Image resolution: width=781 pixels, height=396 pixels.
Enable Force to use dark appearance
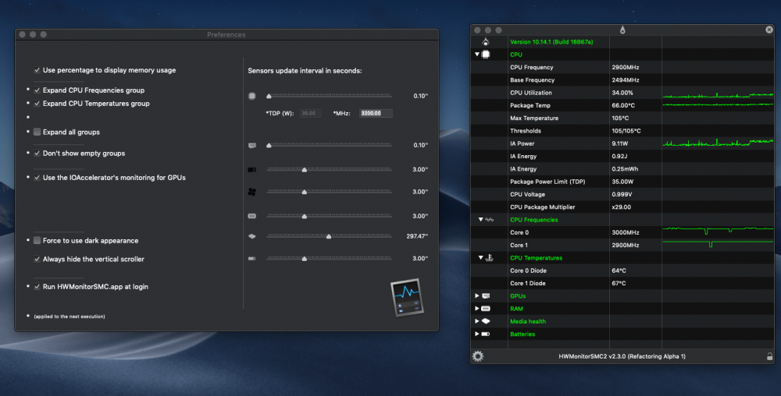[x=37, y=240]
